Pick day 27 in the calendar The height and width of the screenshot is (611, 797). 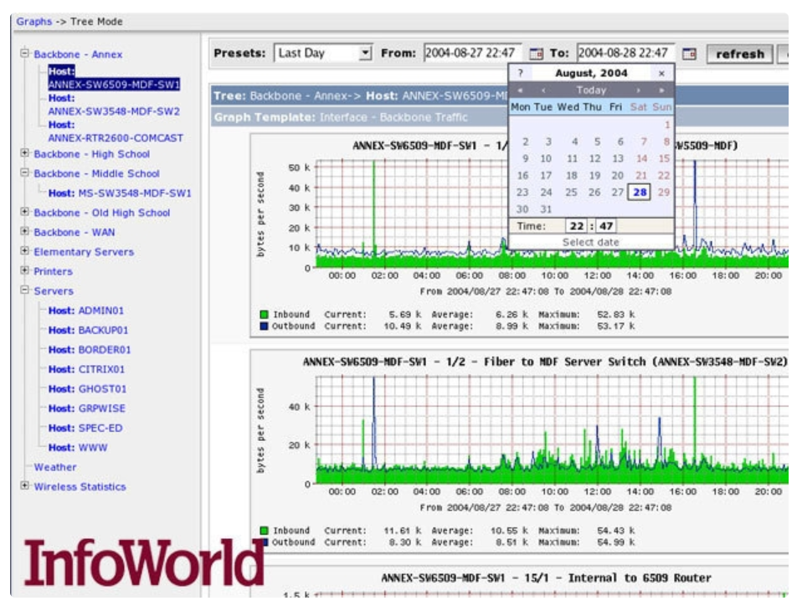tap(617, 193)
